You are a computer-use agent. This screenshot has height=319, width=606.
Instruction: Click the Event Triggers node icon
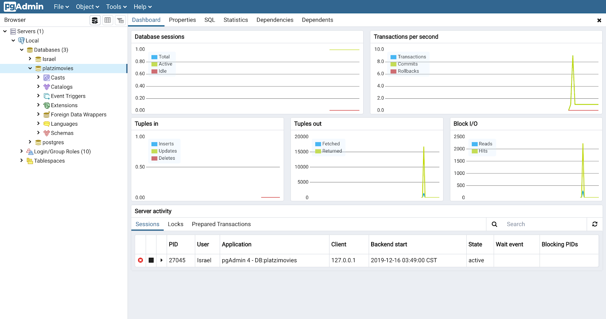(x=47, y=96)
